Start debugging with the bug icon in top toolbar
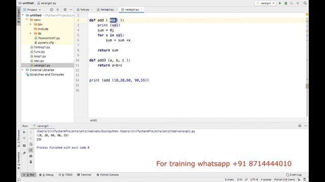 [x=286, y=4]
